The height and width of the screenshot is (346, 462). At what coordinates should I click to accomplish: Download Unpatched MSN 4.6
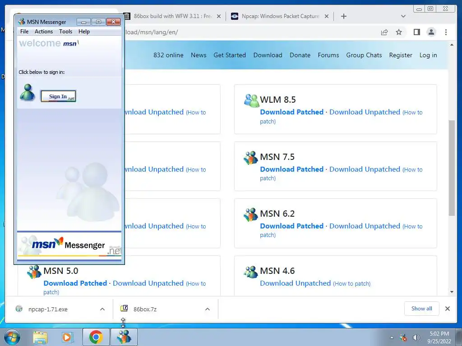[x=295, y=283]
